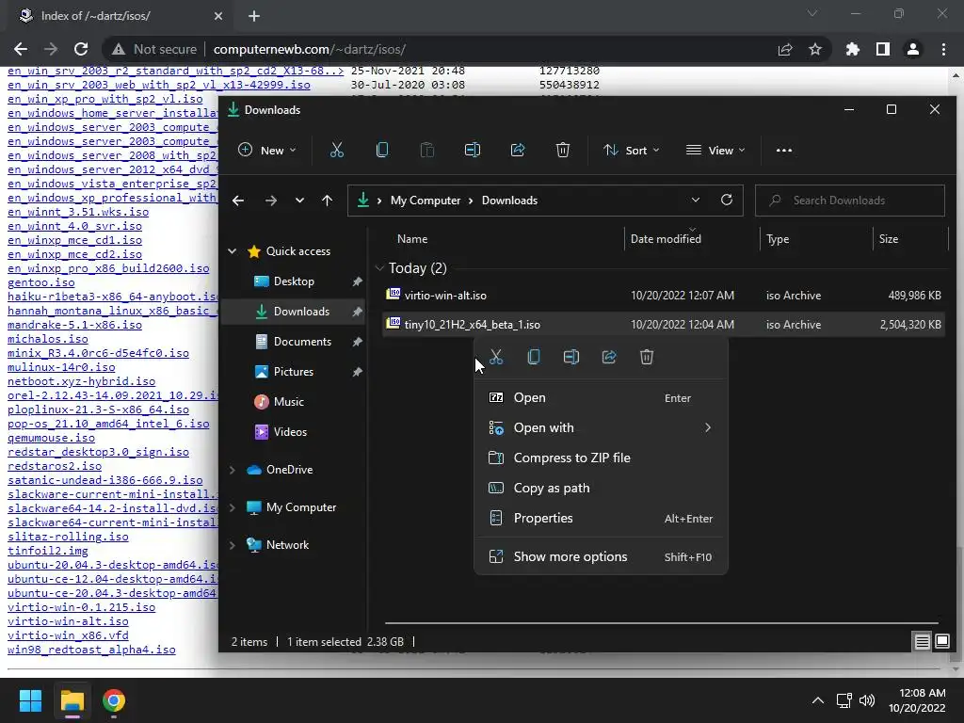Bookmark this page with star icon
This screenshot has height=723, width=964.
coord(815,49)
